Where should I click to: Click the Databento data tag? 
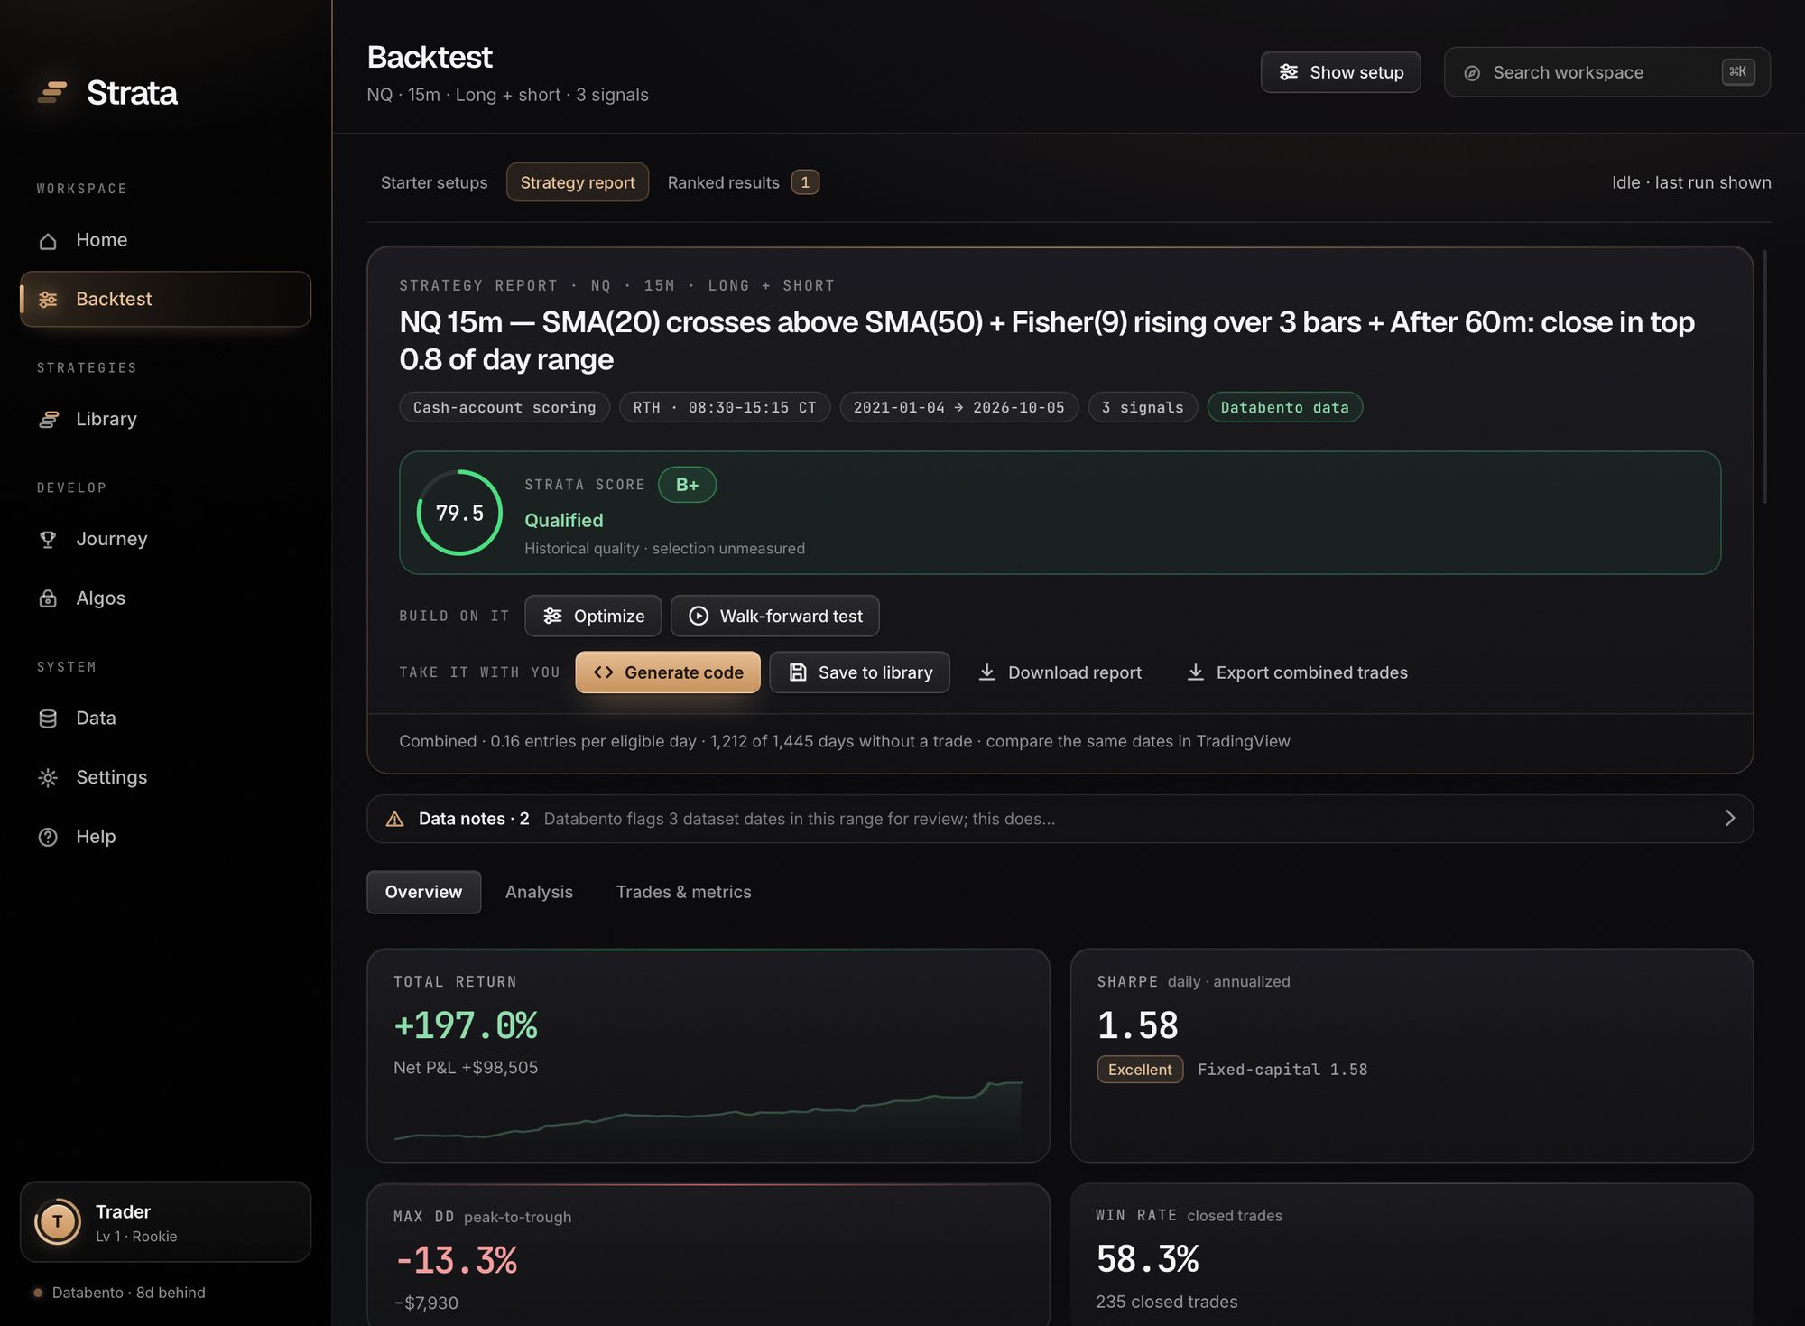pyautogui.click(x=1284, y=407)
